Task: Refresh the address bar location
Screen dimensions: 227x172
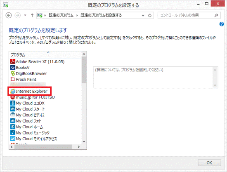Action: pyautogui.click(x=150, y=15)
